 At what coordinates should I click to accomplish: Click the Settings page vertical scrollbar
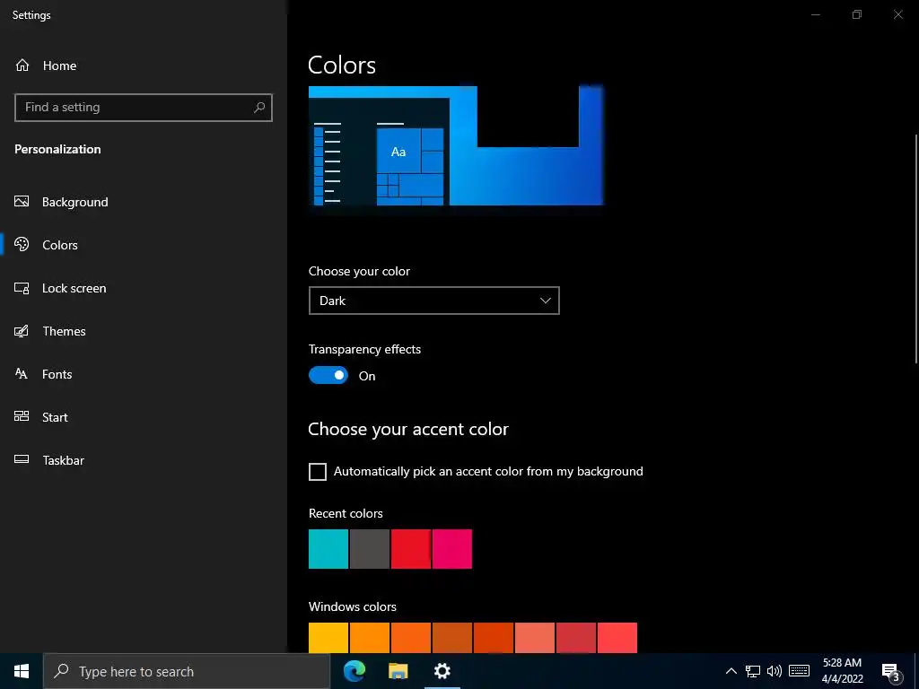coord(915,249)
